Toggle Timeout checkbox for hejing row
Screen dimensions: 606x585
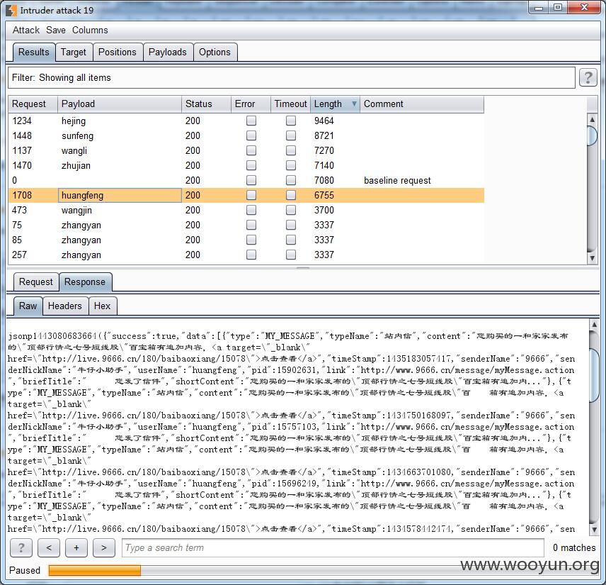pos(291,121)
